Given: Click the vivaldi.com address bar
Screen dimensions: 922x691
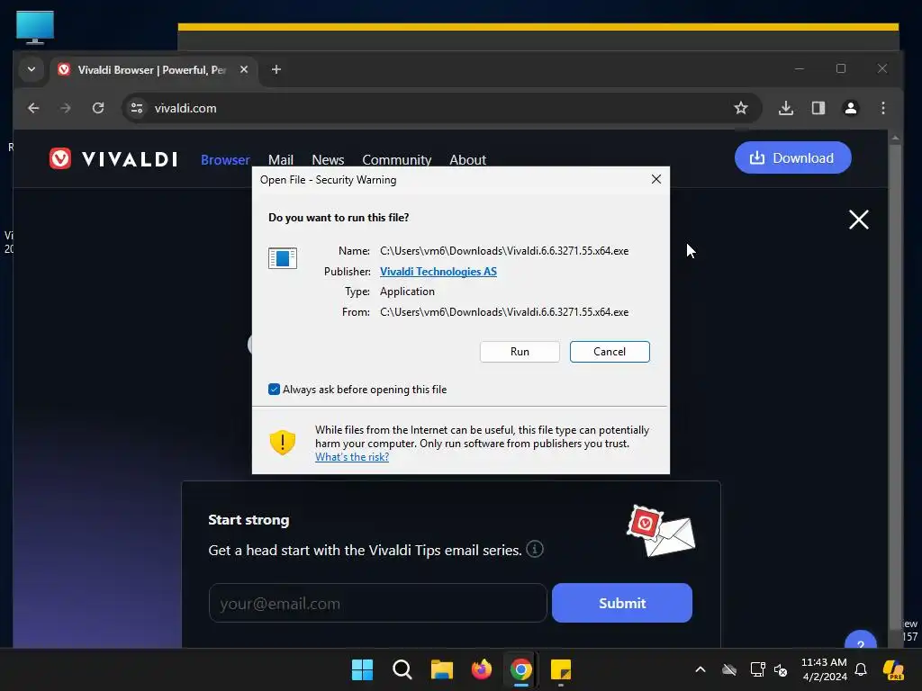Looking at the screenshot, I should tap(441, 108).
